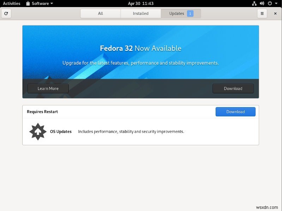Click blue Download button for OS updates
282x211 pixels.
pos(235,112)
